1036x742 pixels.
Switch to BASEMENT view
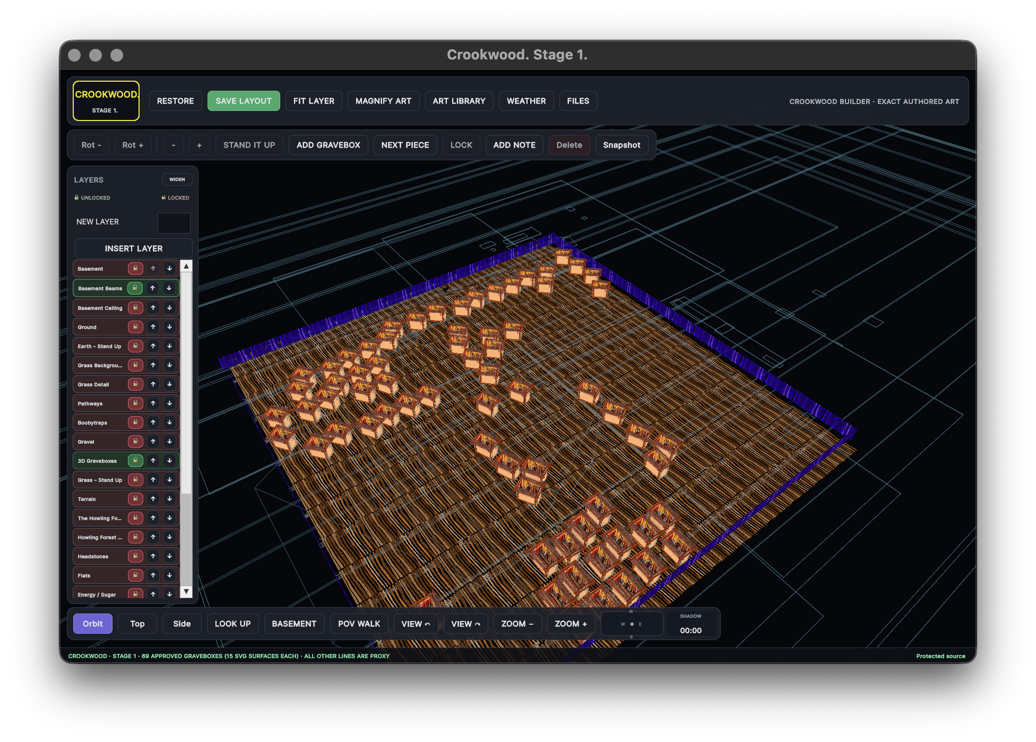tap(294, 624)
